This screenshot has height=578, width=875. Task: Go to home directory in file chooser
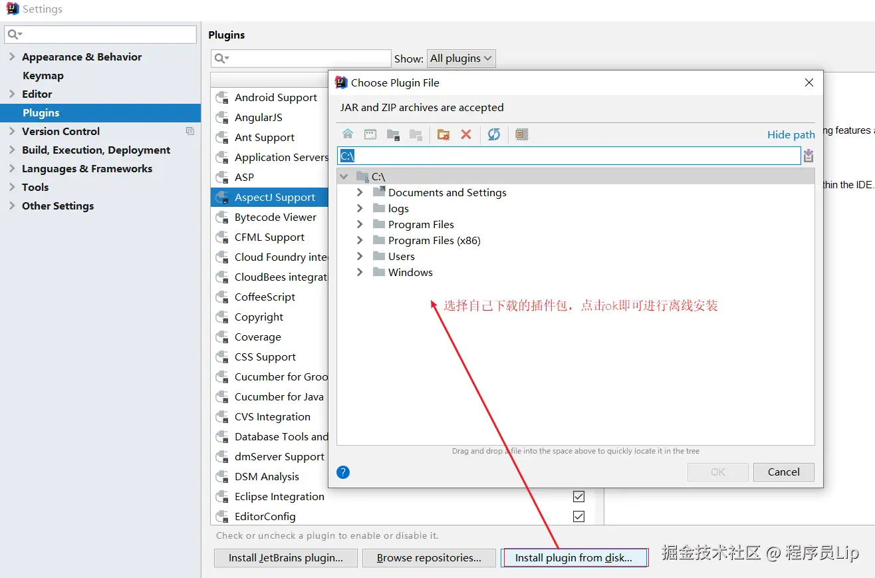click(x=348, y=134)
